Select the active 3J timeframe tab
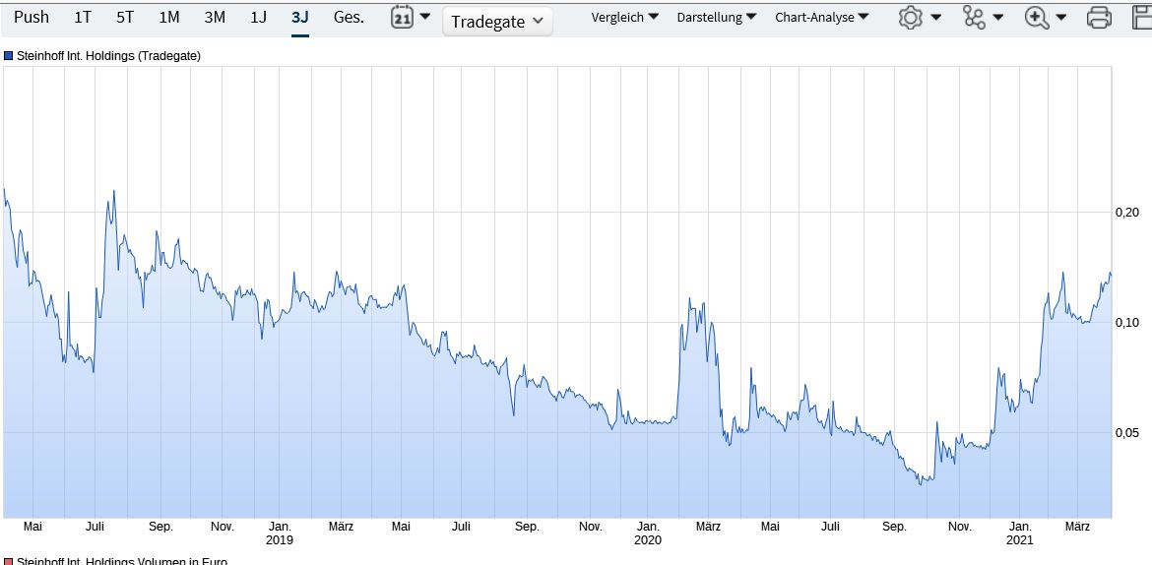 (299, 17)
